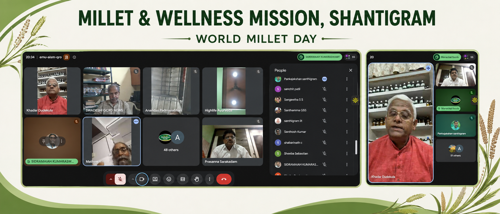The width and height of the screenshot is (500, 214).
Task: Click the People list scrollbar
Action: point(356,147)
